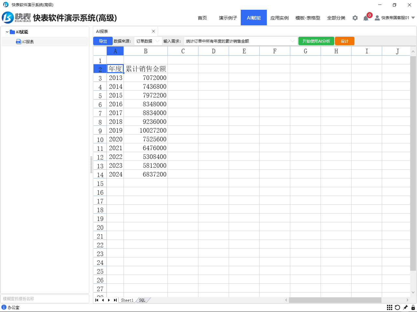Open the 应用实例 menu
The image size is (417, 312).
pyautogui.click(x=280, y=18)
